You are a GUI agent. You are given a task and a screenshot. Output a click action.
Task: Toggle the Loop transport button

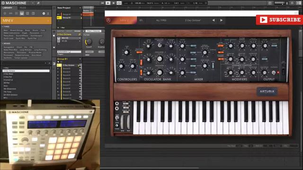point(119,3)
